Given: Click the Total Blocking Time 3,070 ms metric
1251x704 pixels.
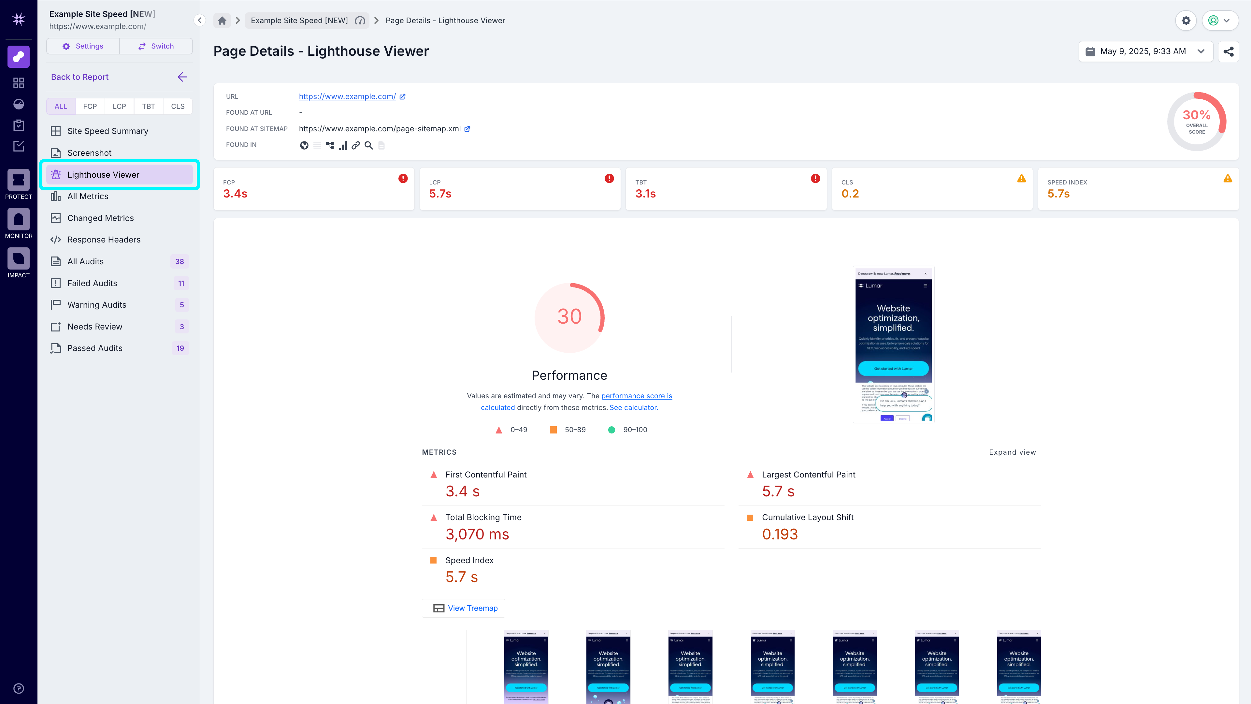Looking at the screenshot, I should coord(573,527).
